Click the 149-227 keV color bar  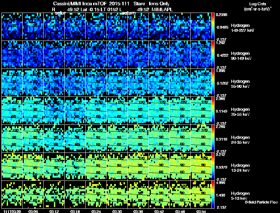tap(213, 27)
